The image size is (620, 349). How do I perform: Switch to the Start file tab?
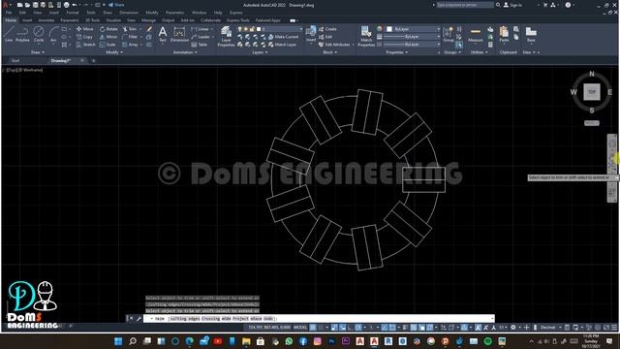coord(15,60)
